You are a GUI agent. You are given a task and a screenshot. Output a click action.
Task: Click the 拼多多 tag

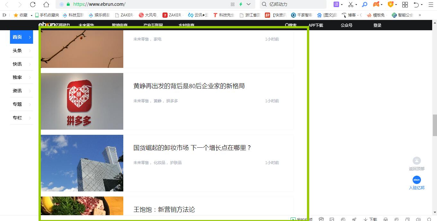click(x=172, y=101)
